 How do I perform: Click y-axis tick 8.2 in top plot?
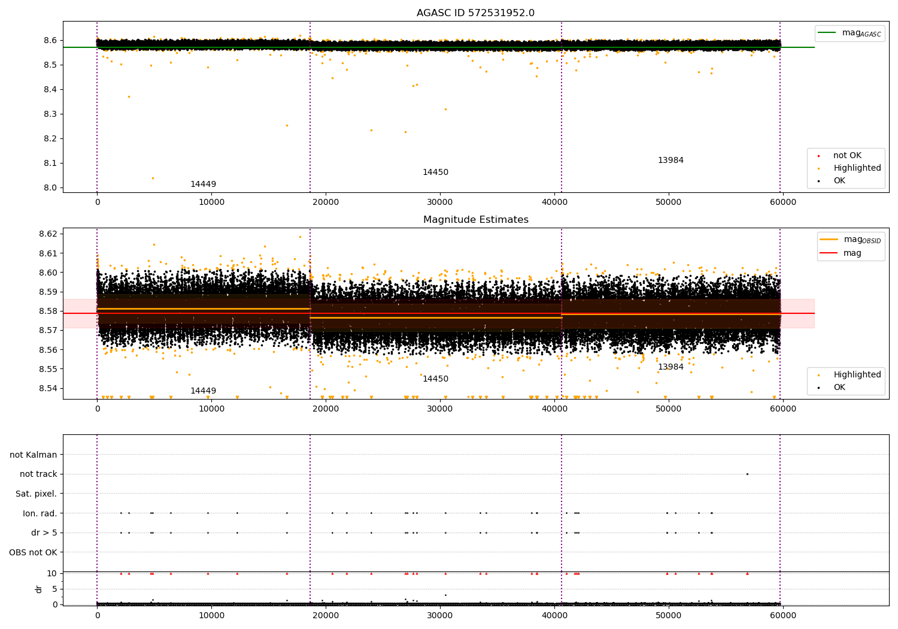tap(50, 139)
